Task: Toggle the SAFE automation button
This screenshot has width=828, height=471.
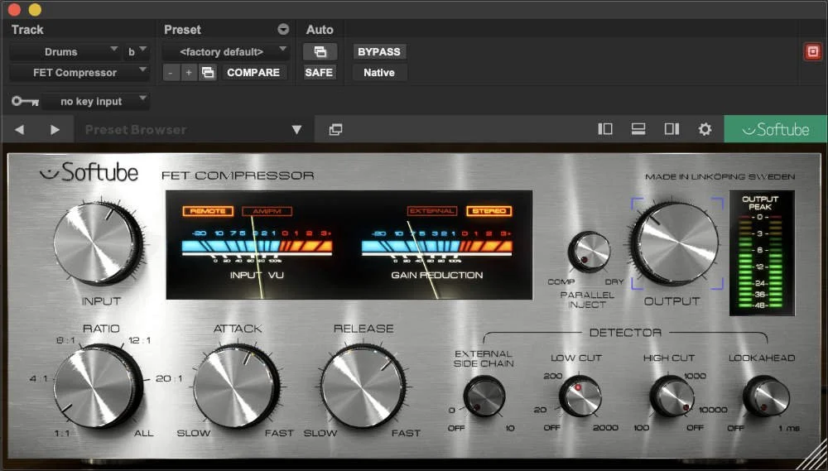Action: (x=319, y=72)
